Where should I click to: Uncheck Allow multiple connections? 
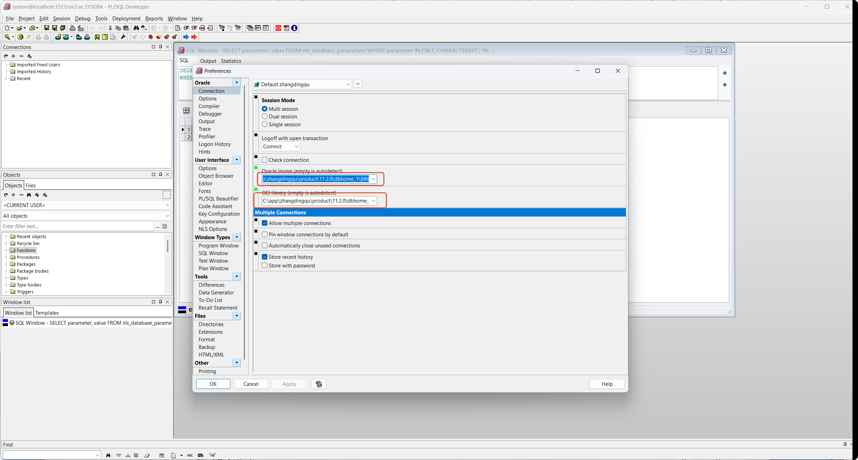click(265, 223)
